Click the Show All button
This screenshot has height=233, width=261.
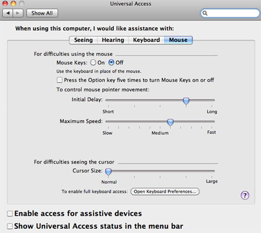pos(42,13)
